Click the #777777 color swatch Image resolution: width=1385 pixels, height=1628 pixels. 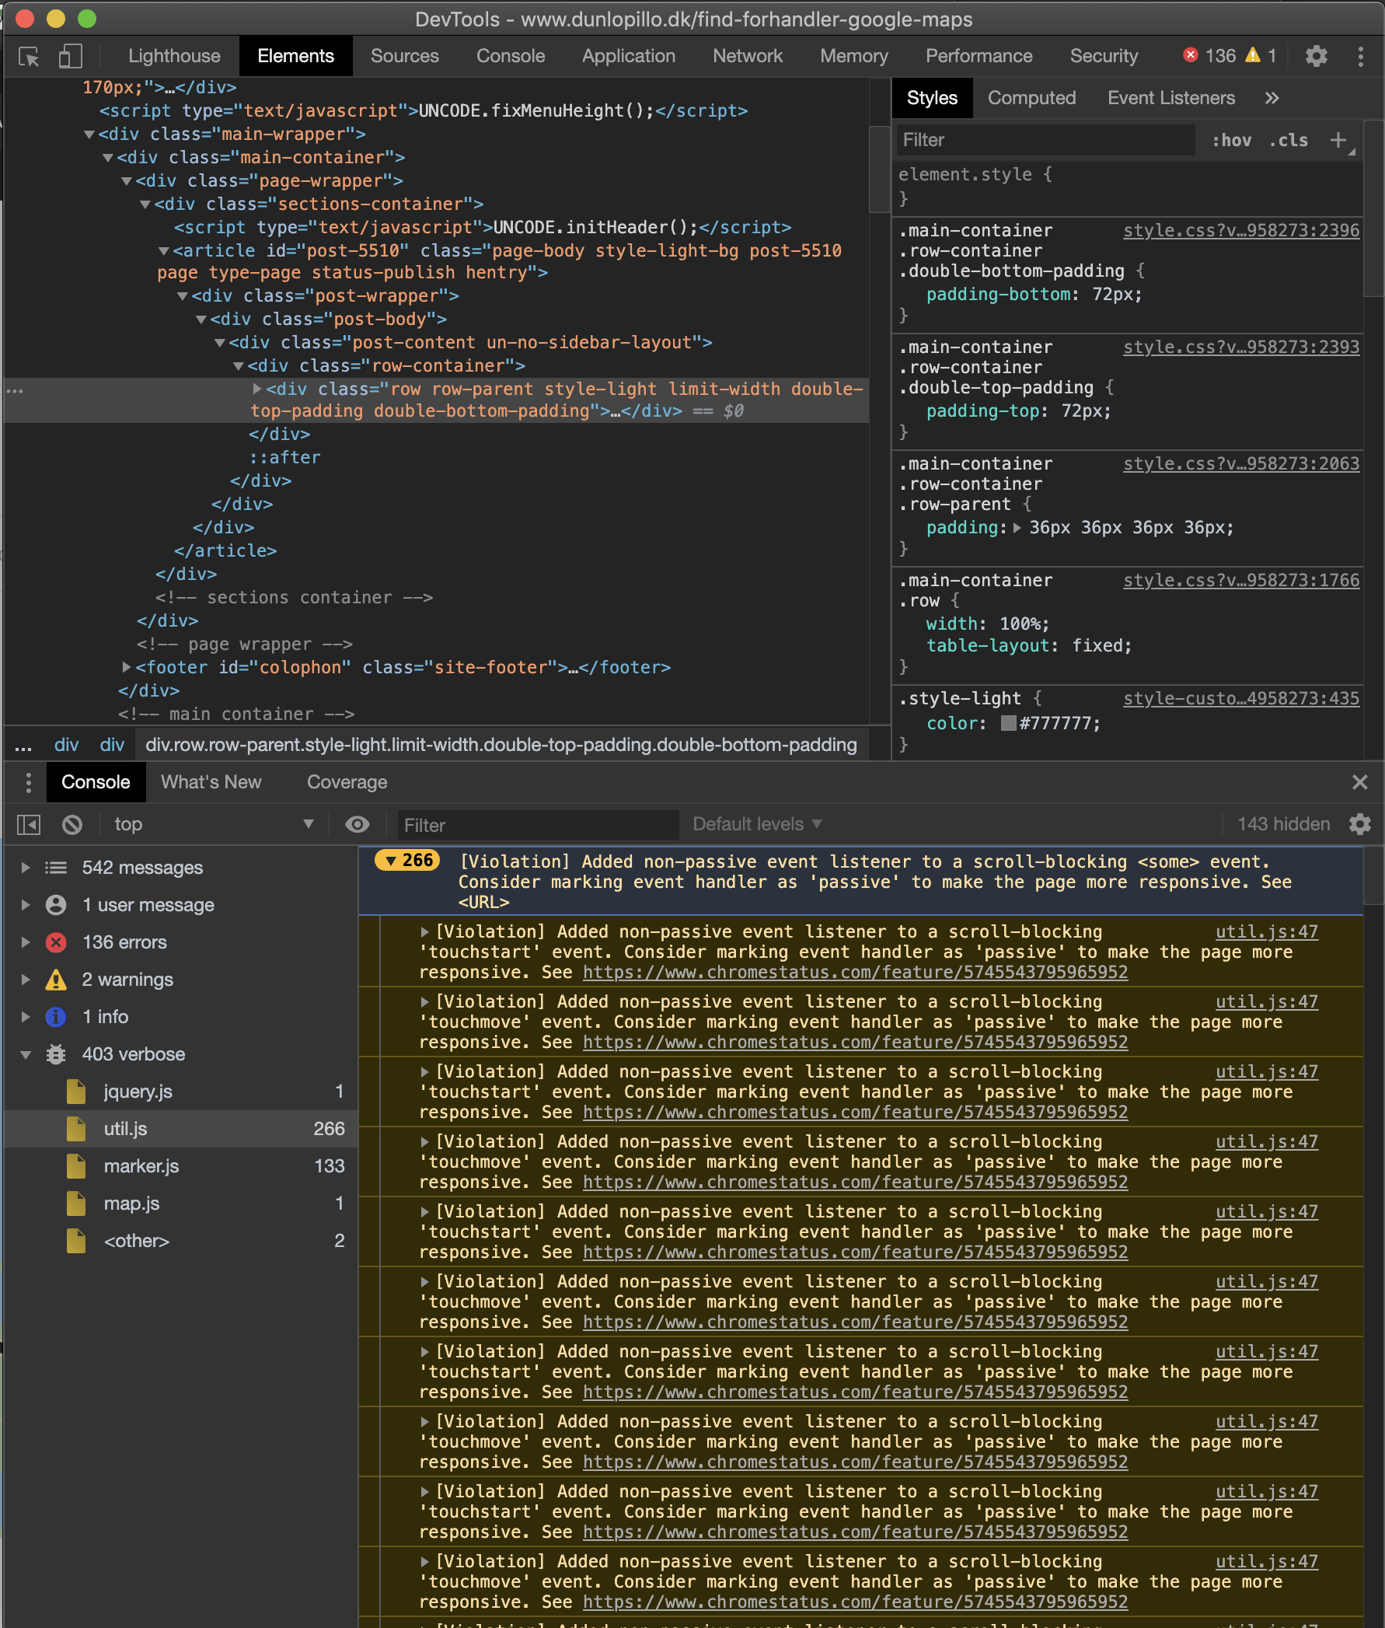(x=1008, y=723)
